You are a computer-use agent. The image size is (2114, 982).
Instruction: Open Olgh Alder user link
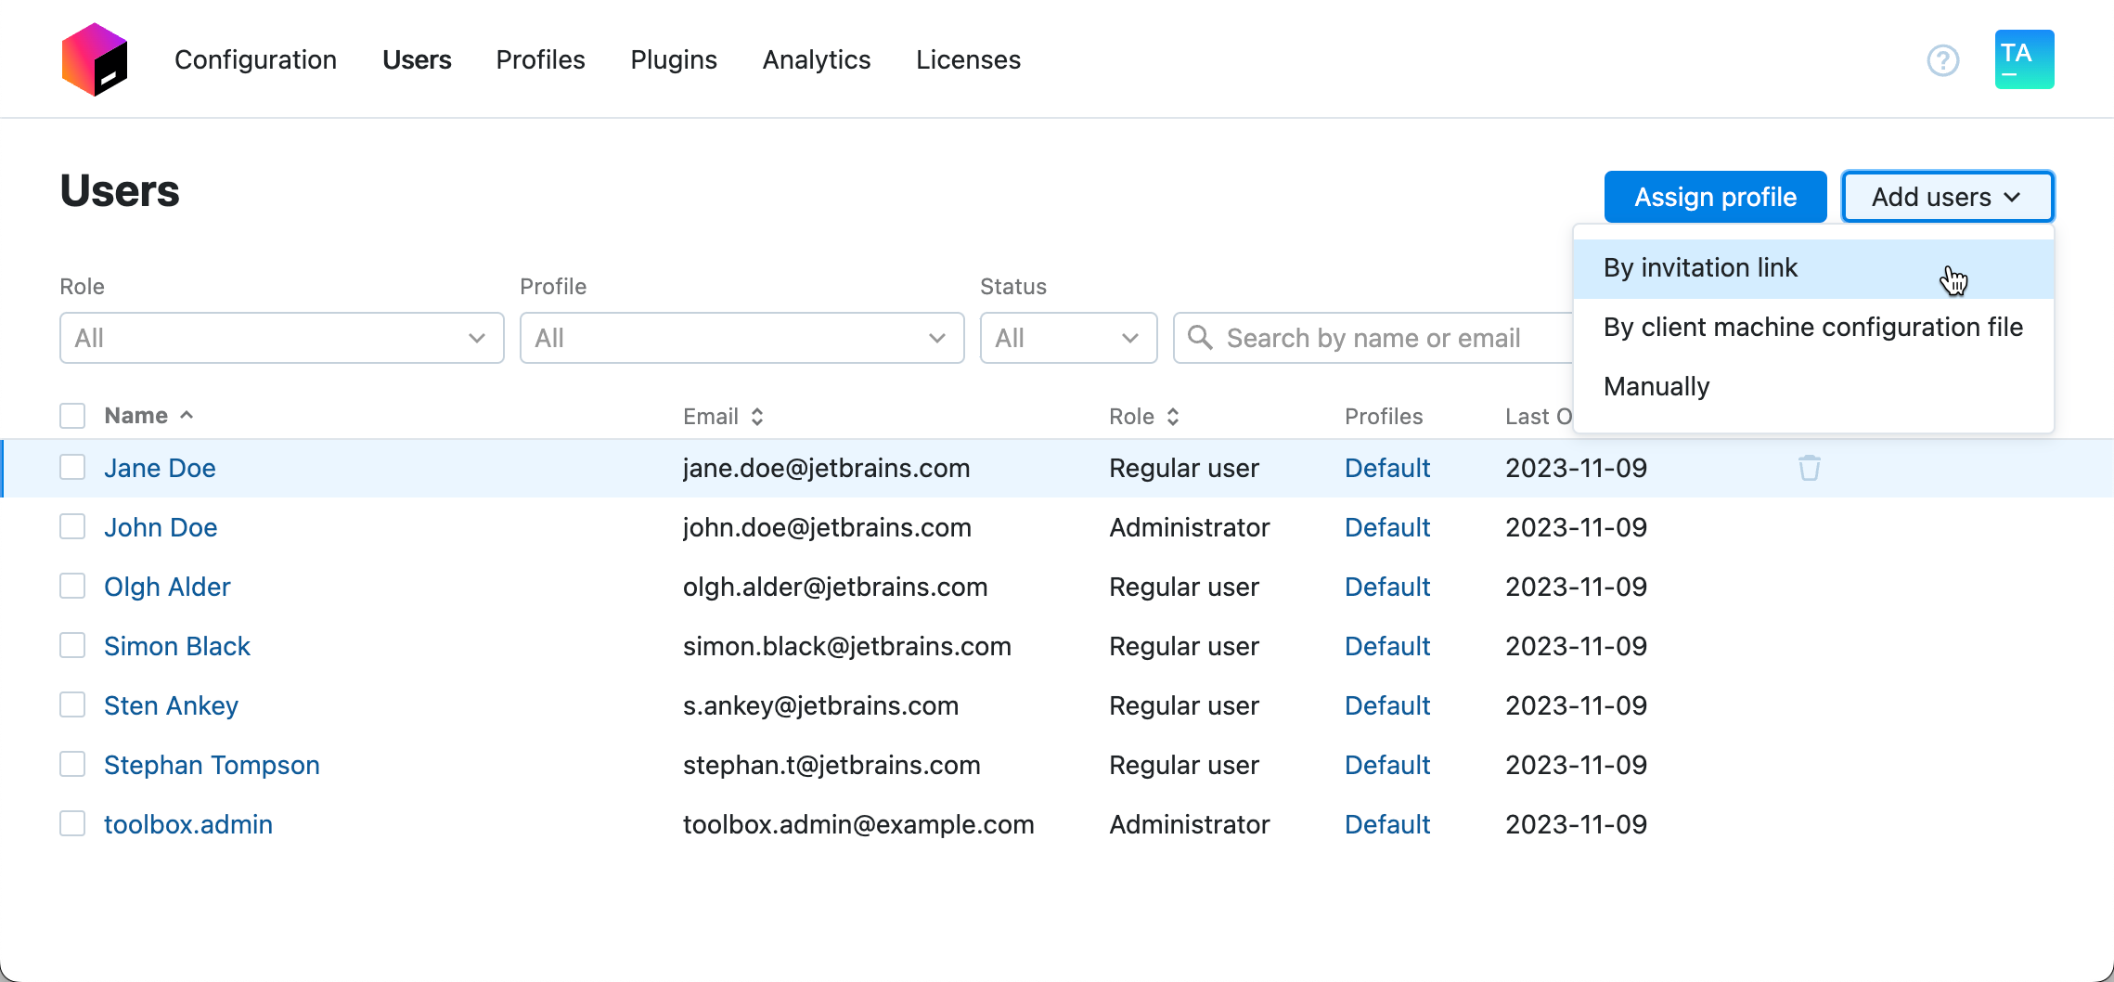tap(167, 587)
